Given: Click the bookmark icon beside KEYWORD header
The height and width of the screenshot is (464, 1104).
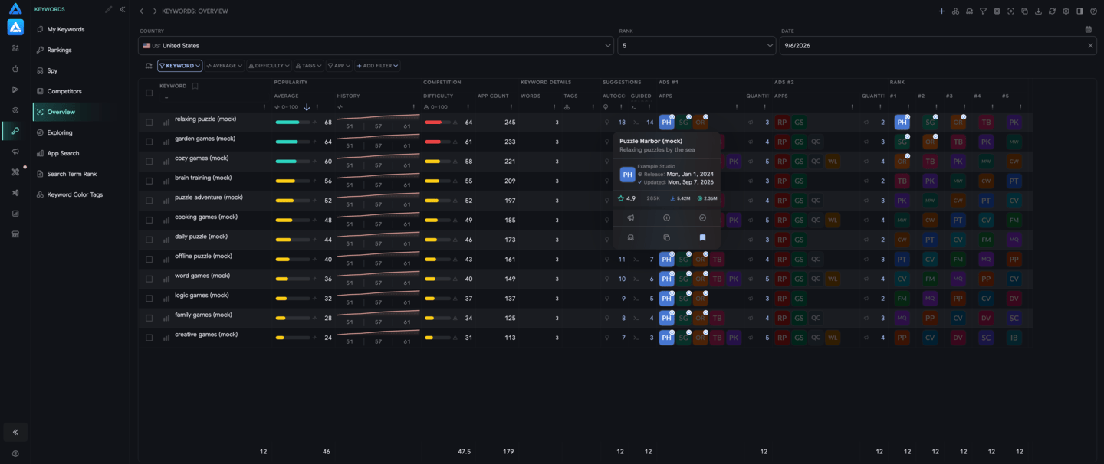Looking at the screenshot, I should click(x=195, y=86).
